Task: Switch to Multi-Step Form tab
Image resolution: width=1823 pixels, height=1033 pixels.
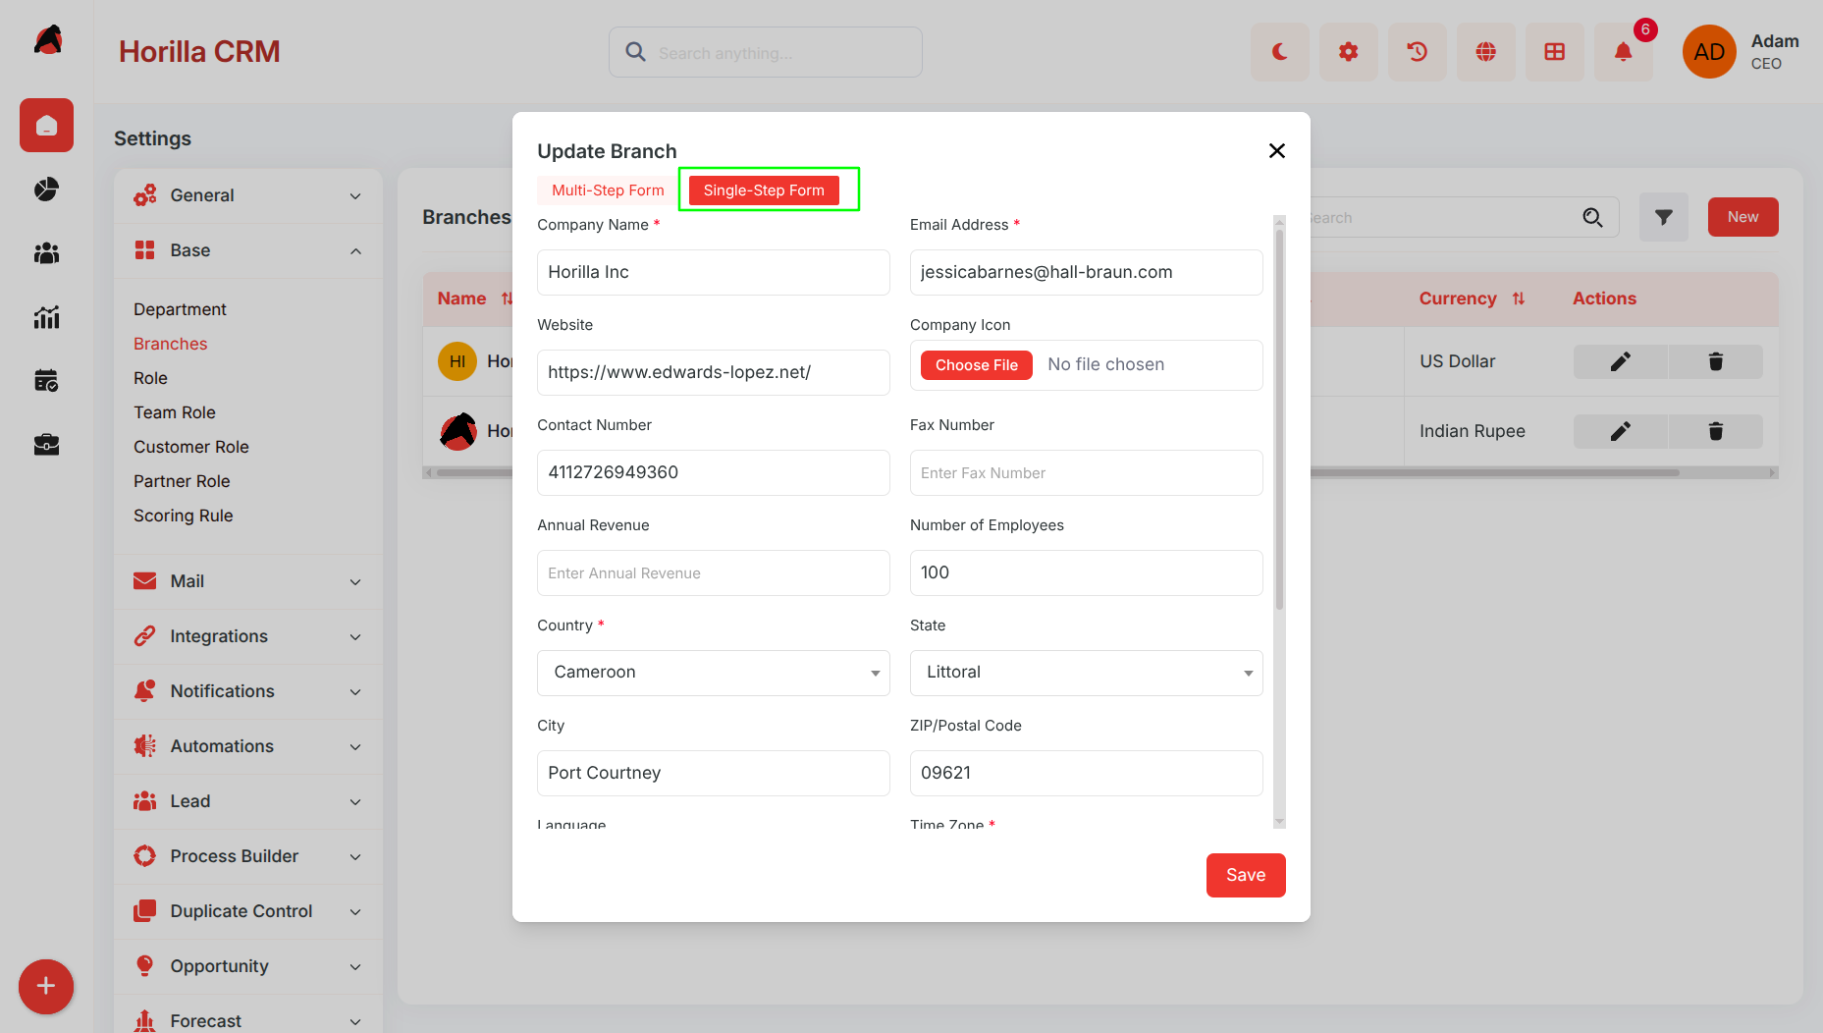Action: pos(608,190)
